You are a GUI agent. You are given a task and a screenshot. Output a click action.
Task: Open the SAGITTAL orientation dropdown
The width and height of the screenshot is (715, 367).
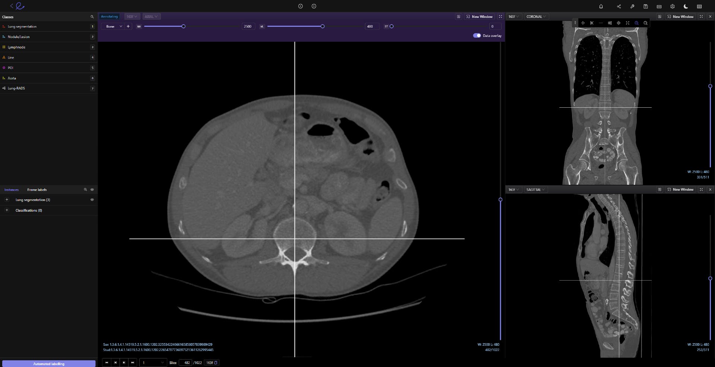[x=536, y=190]
